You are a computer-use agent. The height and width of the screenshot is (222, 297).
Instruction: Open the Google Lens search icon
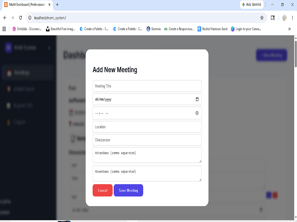[273, 18]
